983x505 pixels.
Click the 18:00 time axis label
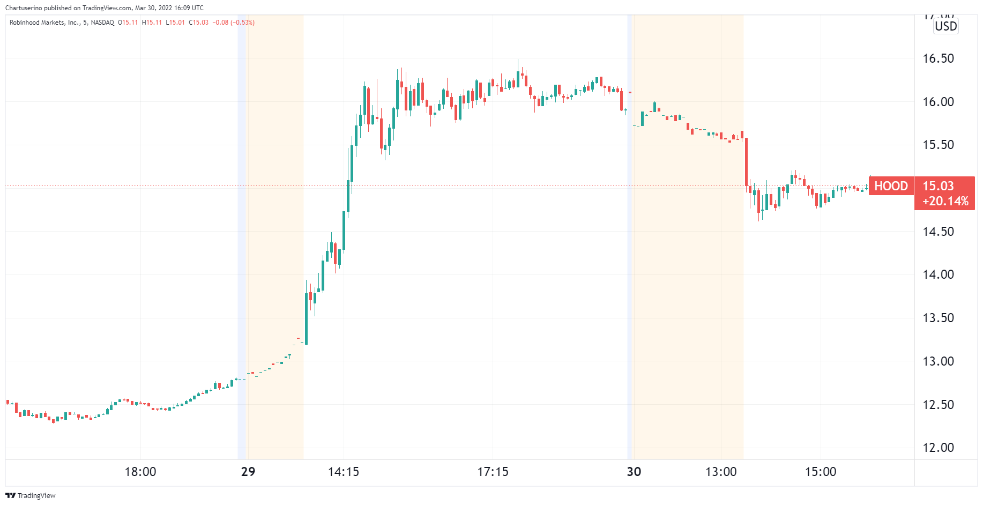pos(140,472)
